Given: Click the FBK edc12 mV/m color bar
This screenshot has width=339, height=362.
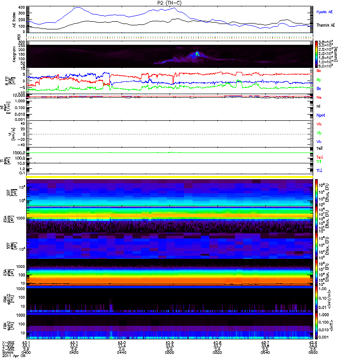Looking at the screenshot, I should click(316, 299).
